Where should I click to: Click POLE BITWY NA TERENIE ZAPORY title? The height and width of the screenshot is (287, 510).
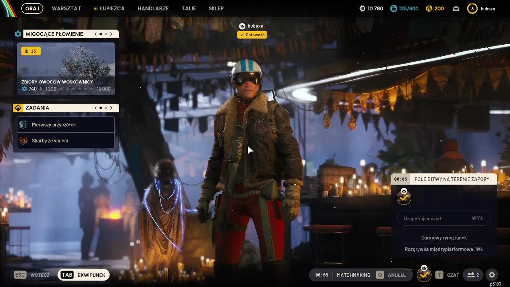(452, 179)
